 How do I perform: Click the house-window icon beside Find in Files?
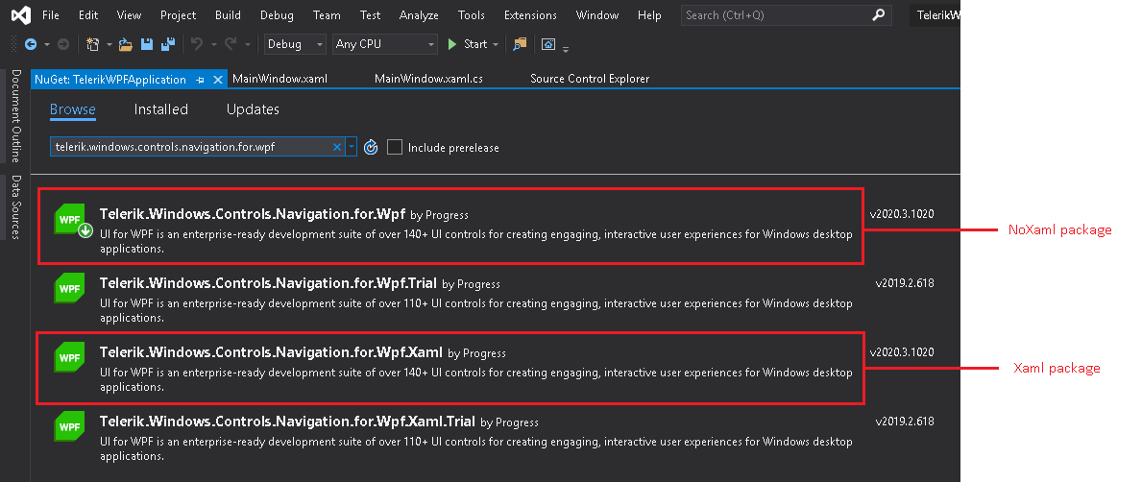(x=548, y=44)
